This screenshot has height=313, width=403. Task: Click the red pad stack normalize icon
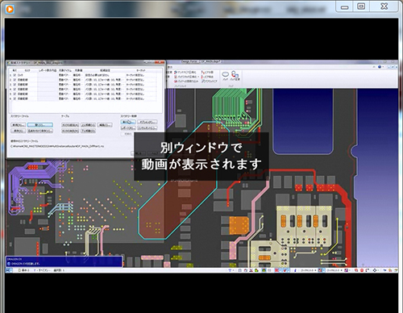(x=176, y=77)
